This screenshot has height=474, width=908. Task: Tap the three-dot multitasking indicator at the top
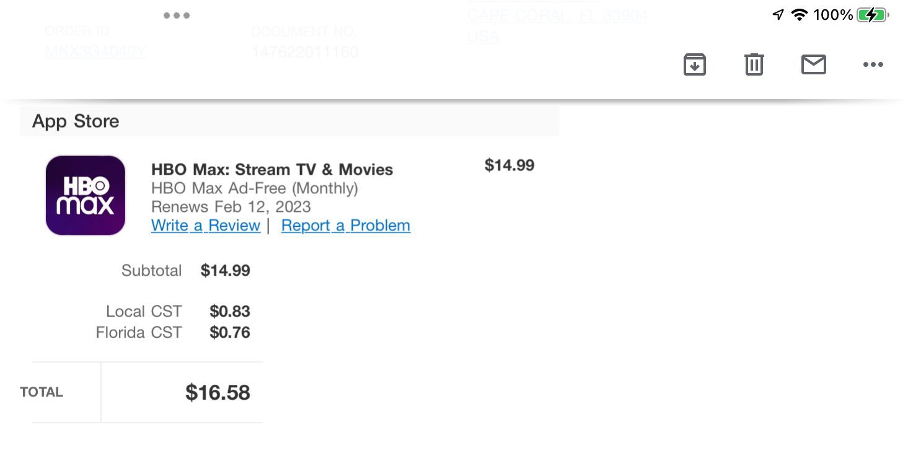177,15
